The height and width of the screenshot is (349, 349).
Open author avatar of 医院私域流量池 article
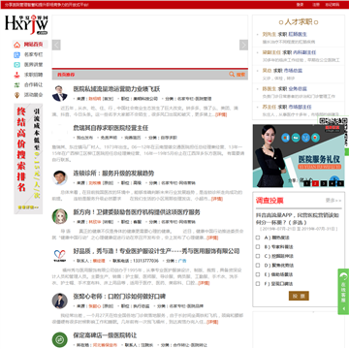coord(60,93)
